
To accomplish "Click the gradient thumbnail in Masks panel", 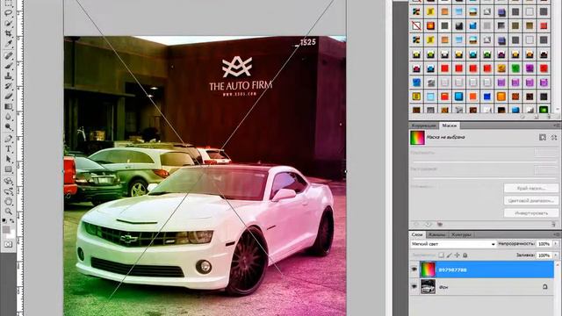I will [x=418, y=138].
